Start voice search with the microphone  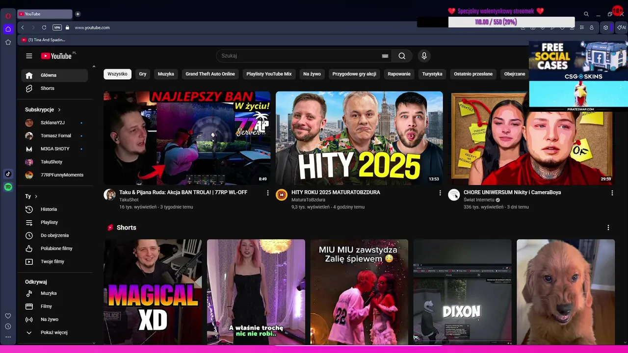424,56
